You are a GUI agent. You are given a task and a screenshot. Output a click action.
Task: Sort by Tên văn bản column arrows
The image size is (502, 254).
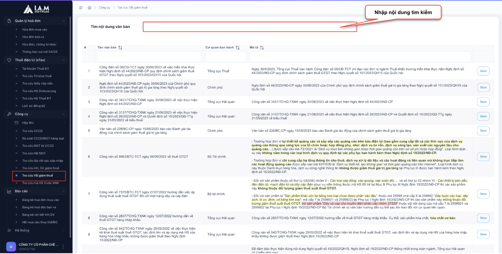click(120, 48)
